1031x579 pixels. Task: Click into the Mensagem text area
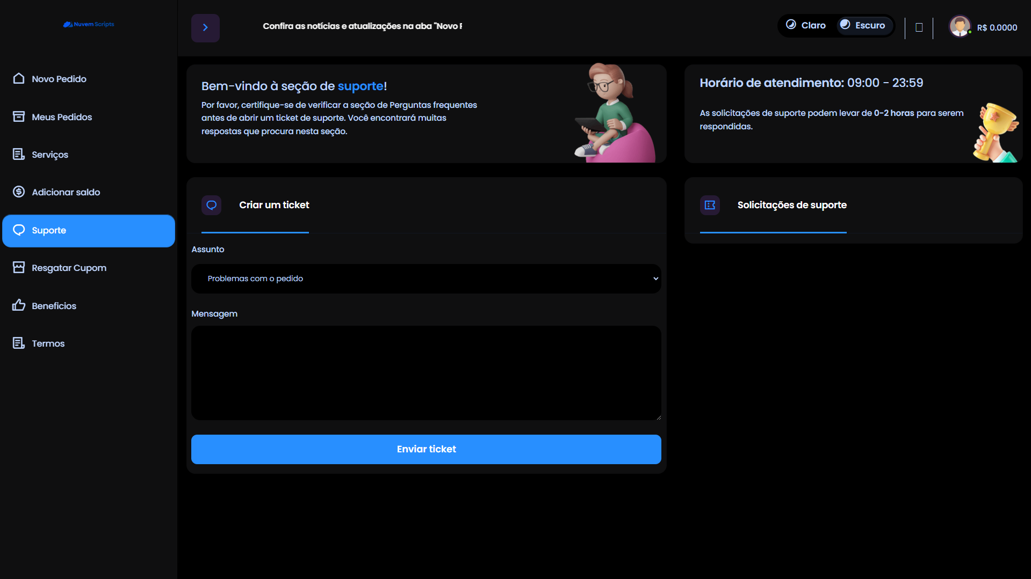point(426,373)
